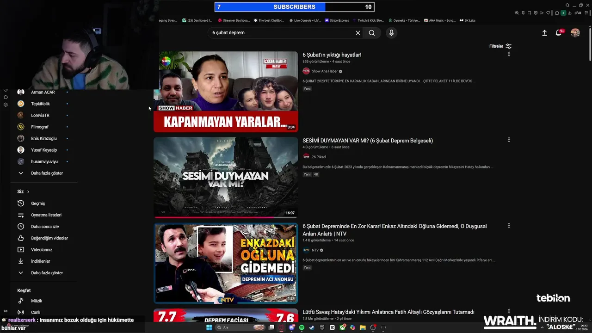Open Xbox app from the taskbar
This screenshot has width=592, height=333.
(343, 327)
